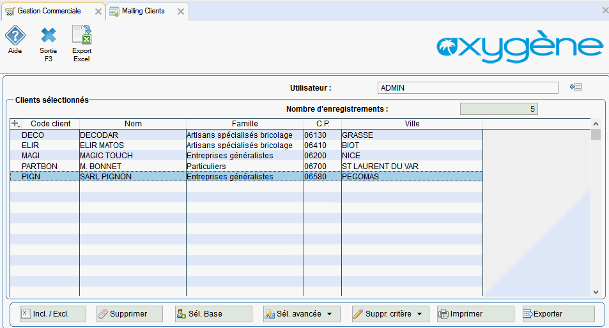
Task: Sort by the Famille column header
Action: (x=245, y=124)
